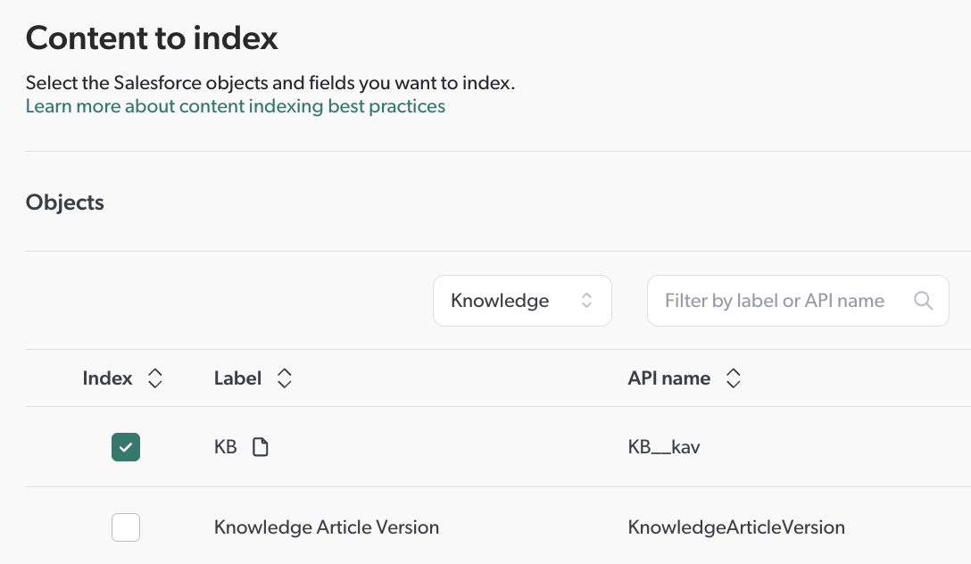The width and height of the screenshot is (971, 564).
Task: Sort the table by the Label header
Action: click(237, 377)
